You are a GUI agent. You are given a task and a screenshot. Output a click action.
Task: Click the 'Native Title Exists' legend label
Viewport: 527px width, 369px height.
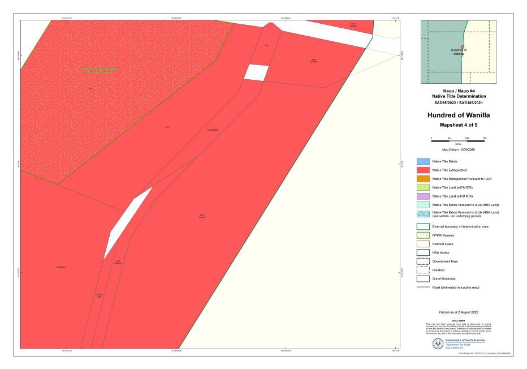(444, 161)
